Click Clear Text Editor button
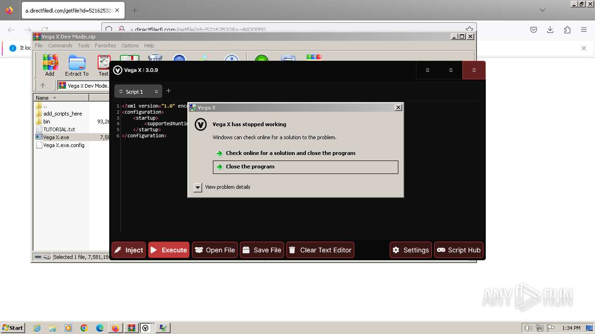 (x=320, y=250)
